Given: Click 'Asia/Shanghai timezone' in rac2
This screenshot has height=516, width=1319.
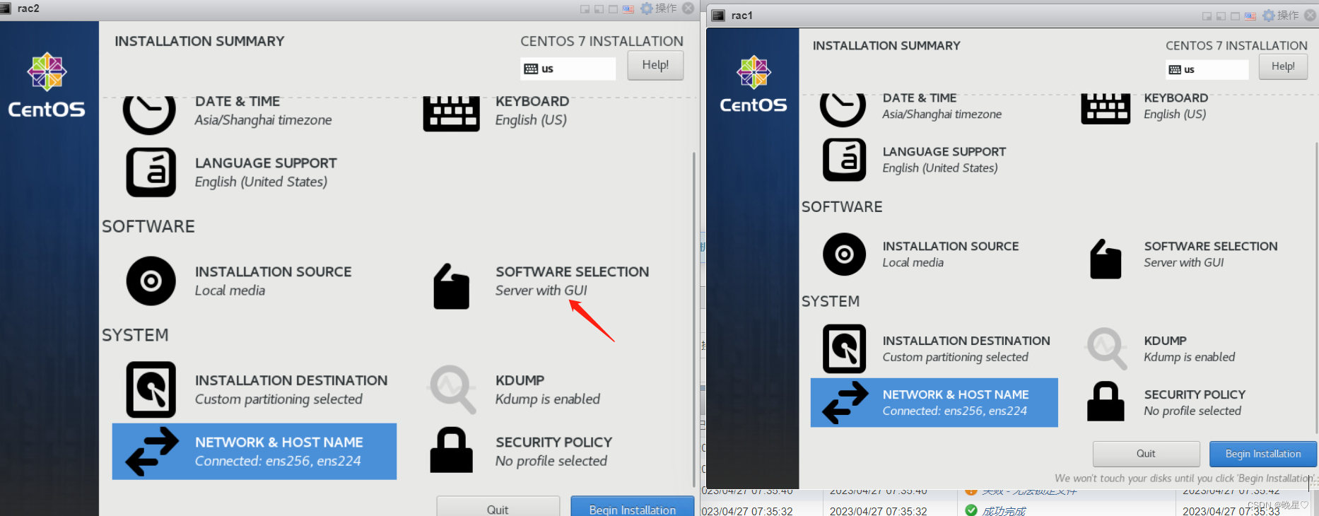Looking at the screenshot, I should tap(263, 120).
